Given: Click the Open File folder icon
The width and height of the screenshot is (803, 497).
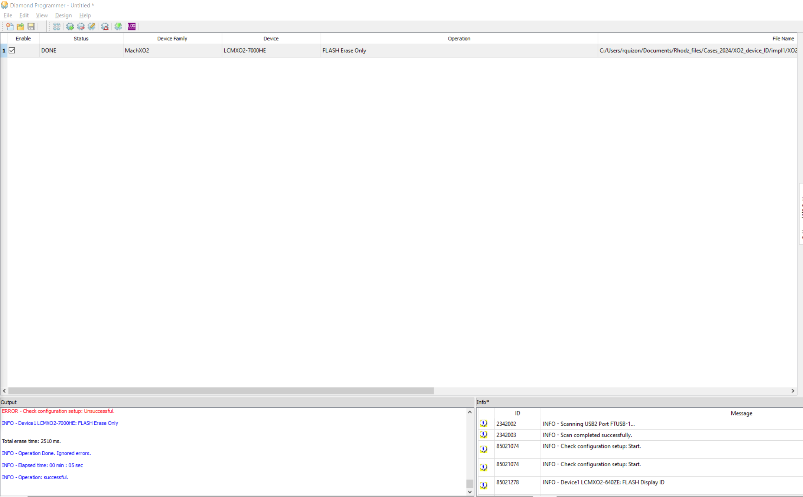Looking at the screenshot, I should (20, 26).
